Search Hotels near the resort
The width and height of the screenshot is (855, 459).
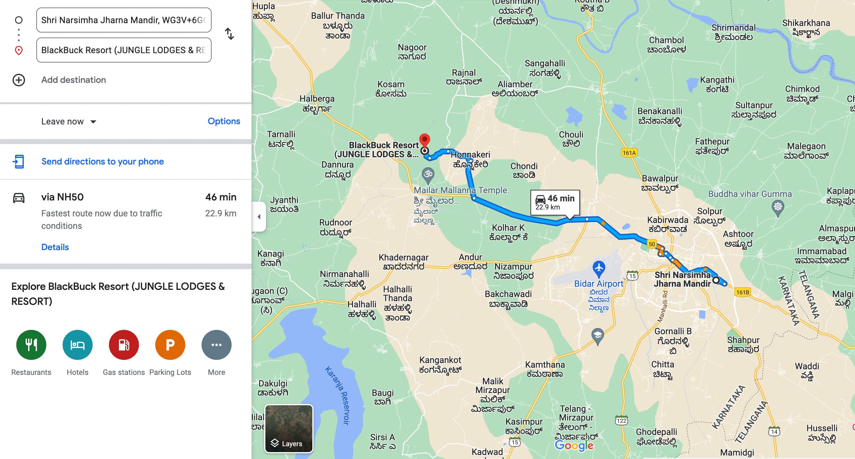click(77, 345)
